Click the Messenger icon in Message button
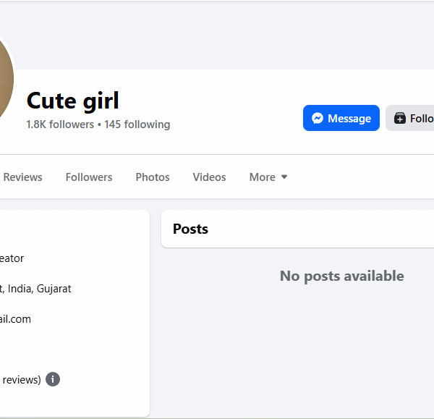The image size is (434, 419). click(318, 118)
